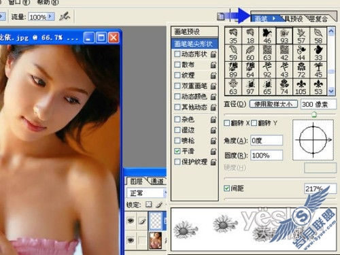Select brush preset 18

coord(250,35)
